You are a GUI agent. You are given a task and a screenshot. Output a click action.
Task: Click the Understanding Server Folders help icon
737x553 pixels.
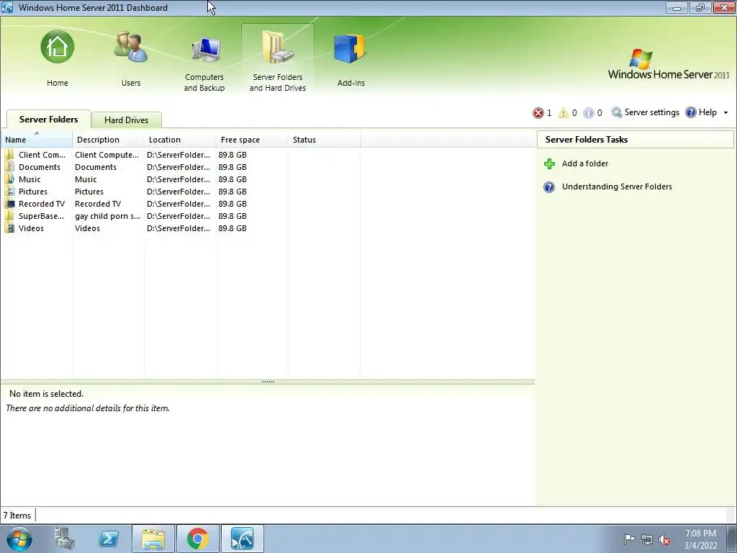549,186
